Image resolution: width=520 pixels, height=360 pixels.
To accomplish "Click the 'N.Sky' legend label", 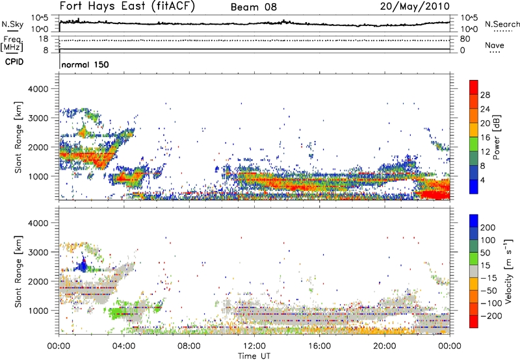I will 12,24.
